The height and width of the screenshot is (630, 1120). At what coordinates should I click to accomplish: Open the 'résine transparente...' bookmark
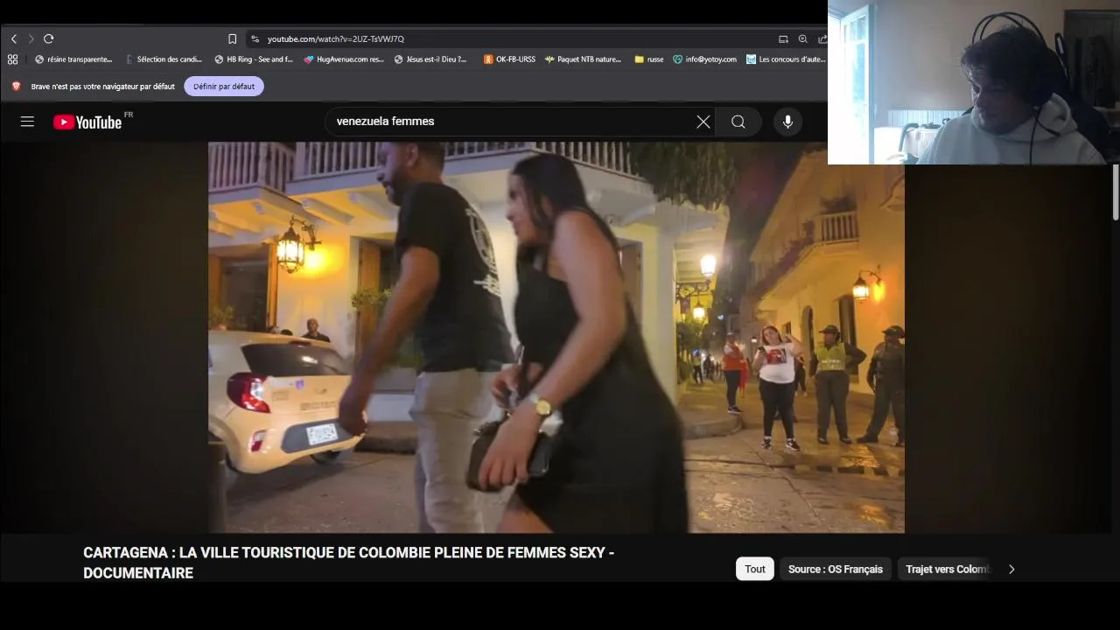point(73,59)
